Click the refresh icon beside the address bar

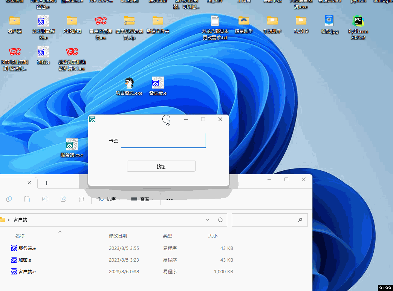pyautogui.click(x=220, y=220)
